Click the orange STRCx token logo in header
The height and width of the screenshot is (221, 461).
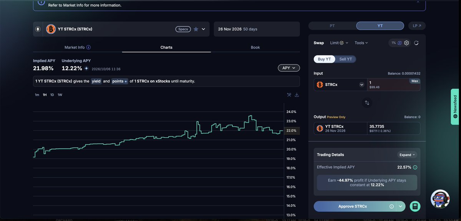coord(51,29)
